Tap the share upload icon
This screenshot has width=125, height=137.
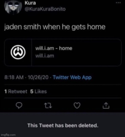tap(106, 106)
